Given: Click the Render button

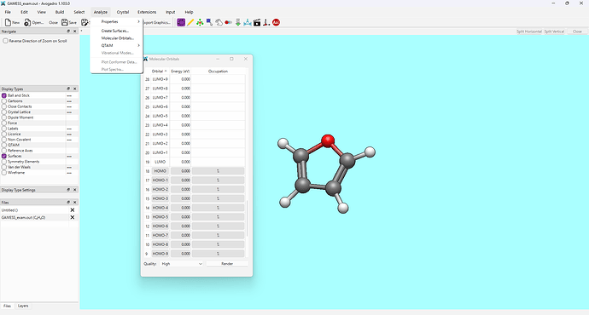Looking at the screenshot, I should coord(227,264).
